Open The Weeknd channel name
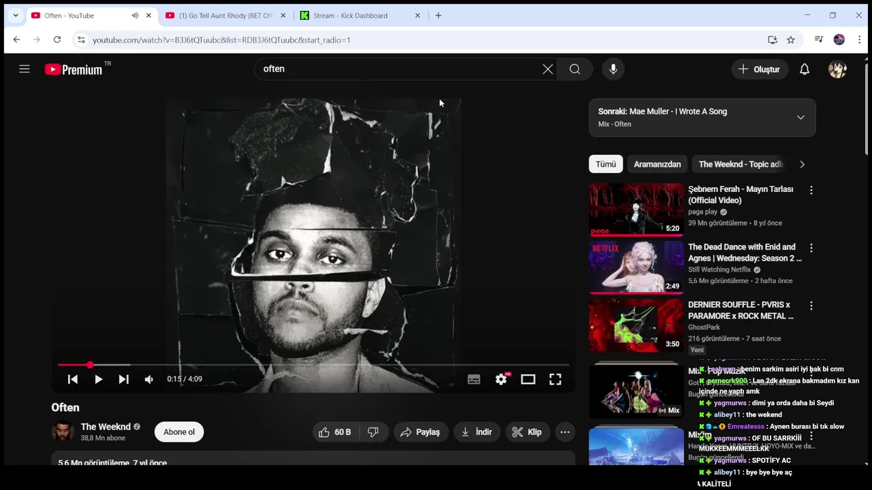 tap(106, 427)
